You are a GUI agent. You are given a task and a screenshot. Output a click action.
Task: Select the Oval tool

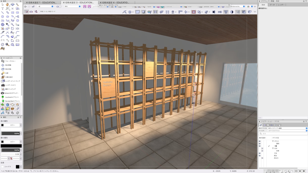(x=7, y=17)
